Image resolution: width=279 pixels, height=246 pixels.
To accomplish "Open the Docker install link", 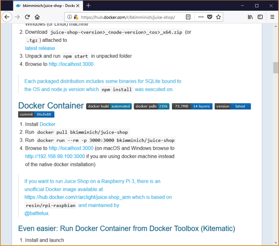I will point(48,124).
